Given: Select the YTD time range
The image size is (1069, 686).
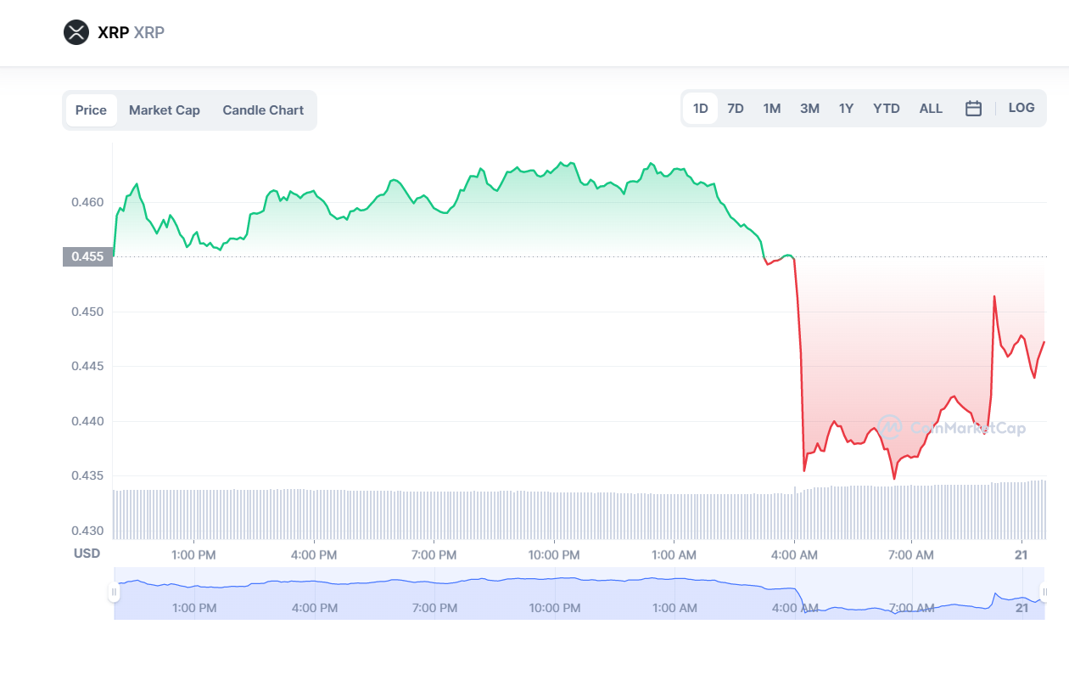Looking at the screenshot, I should pyautogui.click(x=887, y=109).
